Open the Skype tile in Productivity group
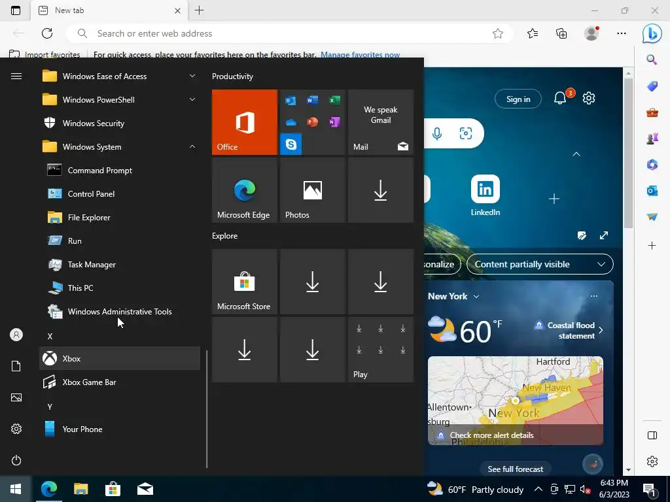Viewport: 670px width, 502px height. [291, 144]
